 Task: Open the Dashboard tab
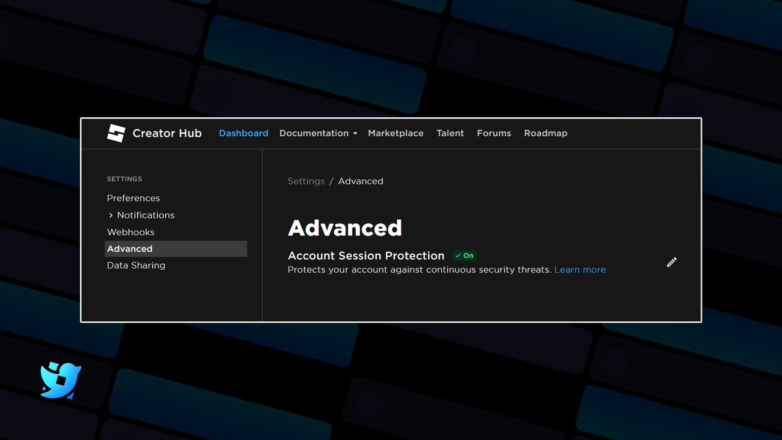click(244, 133)
